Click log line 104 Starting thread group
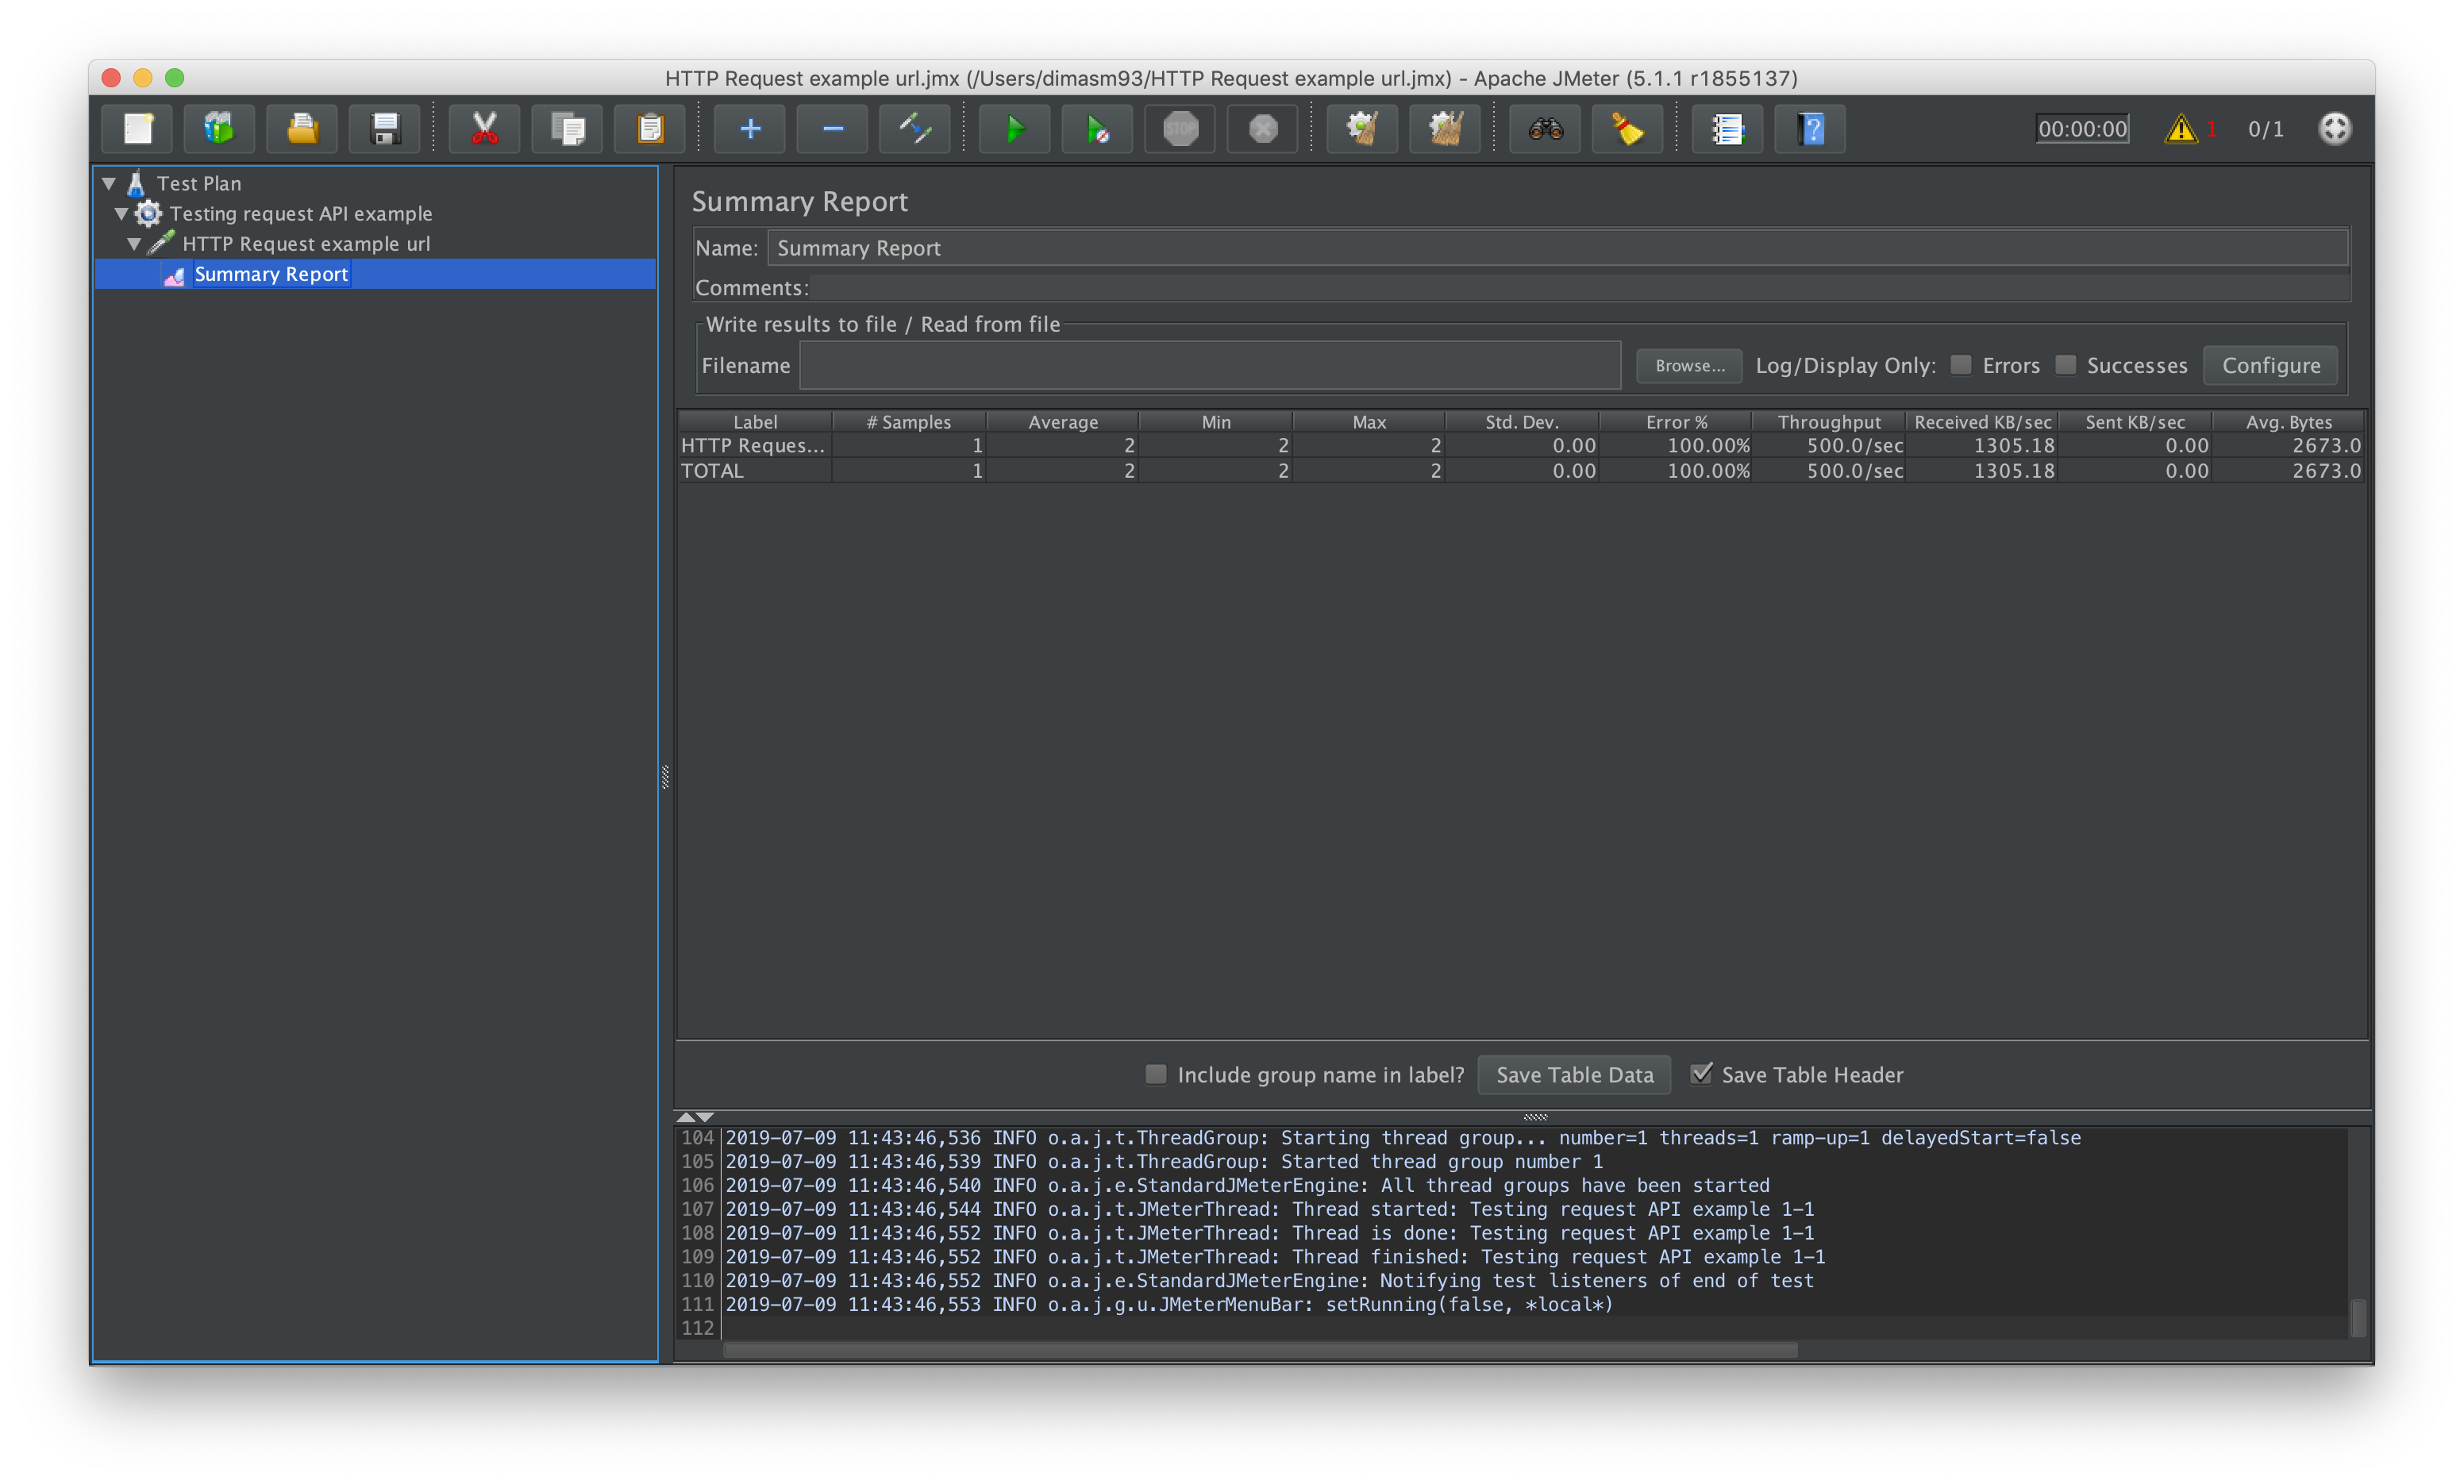 pos(1402,1138)
